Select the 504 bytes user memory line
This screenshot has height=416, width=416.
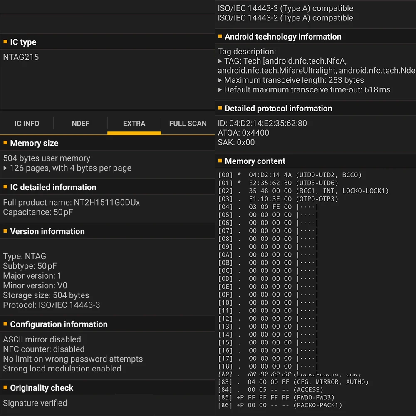coord(47,158)
